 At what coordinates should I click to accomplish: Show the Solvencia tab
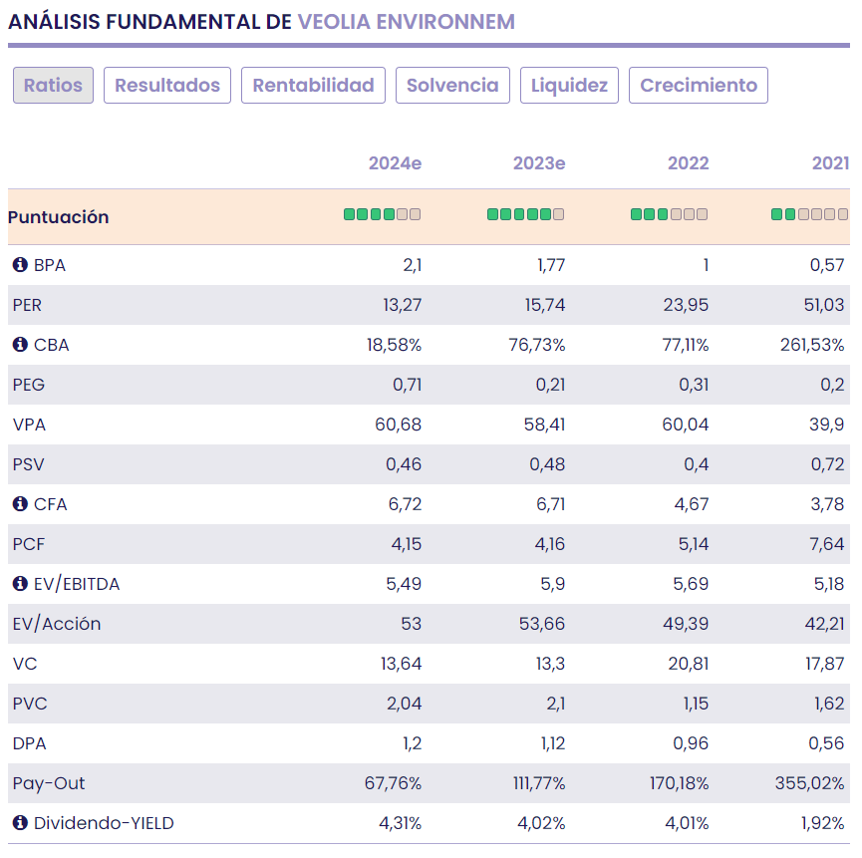point(452,86)
